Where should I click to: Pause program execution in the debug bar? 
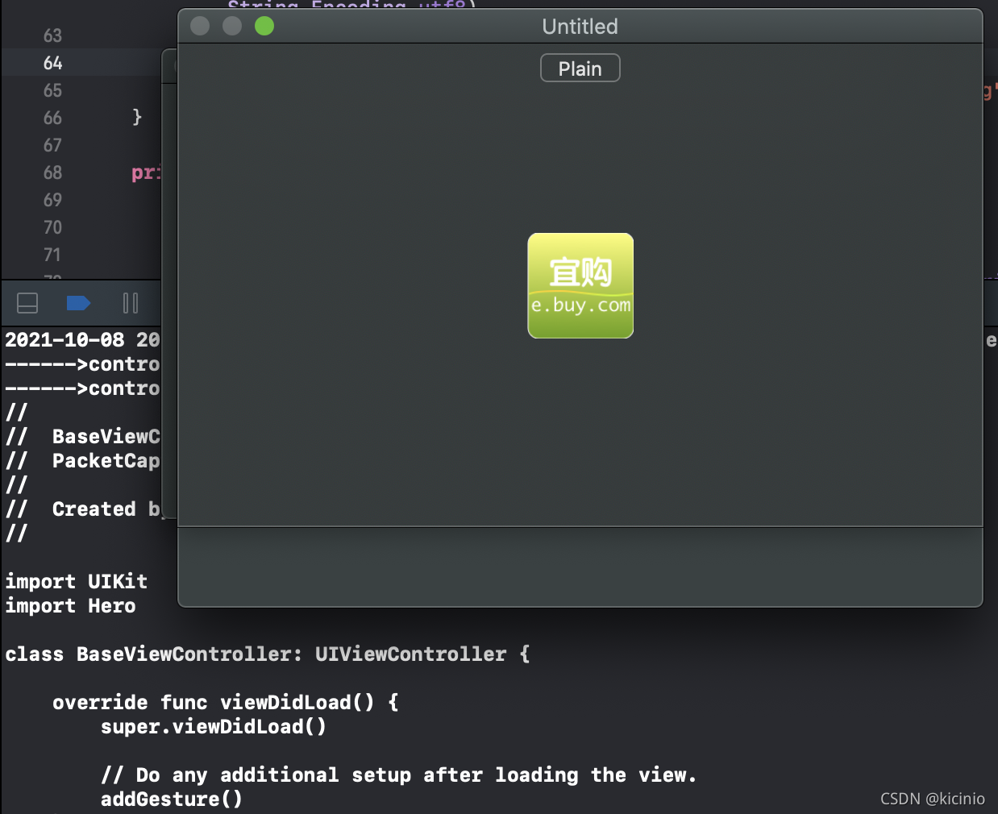point(131,303)
